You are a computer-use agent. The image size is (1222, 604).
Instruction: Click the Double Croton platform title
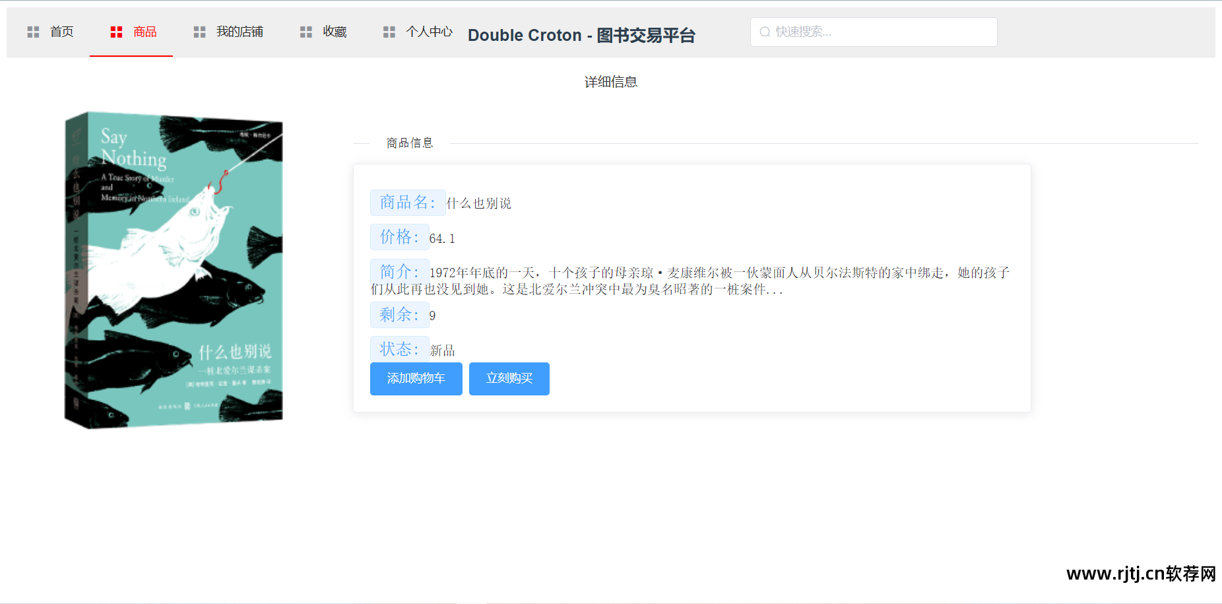[x=581, y=35]
